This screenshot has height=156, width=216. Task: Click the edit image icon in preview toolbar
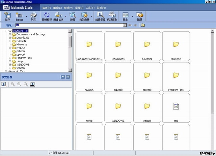tap(4, 84)
